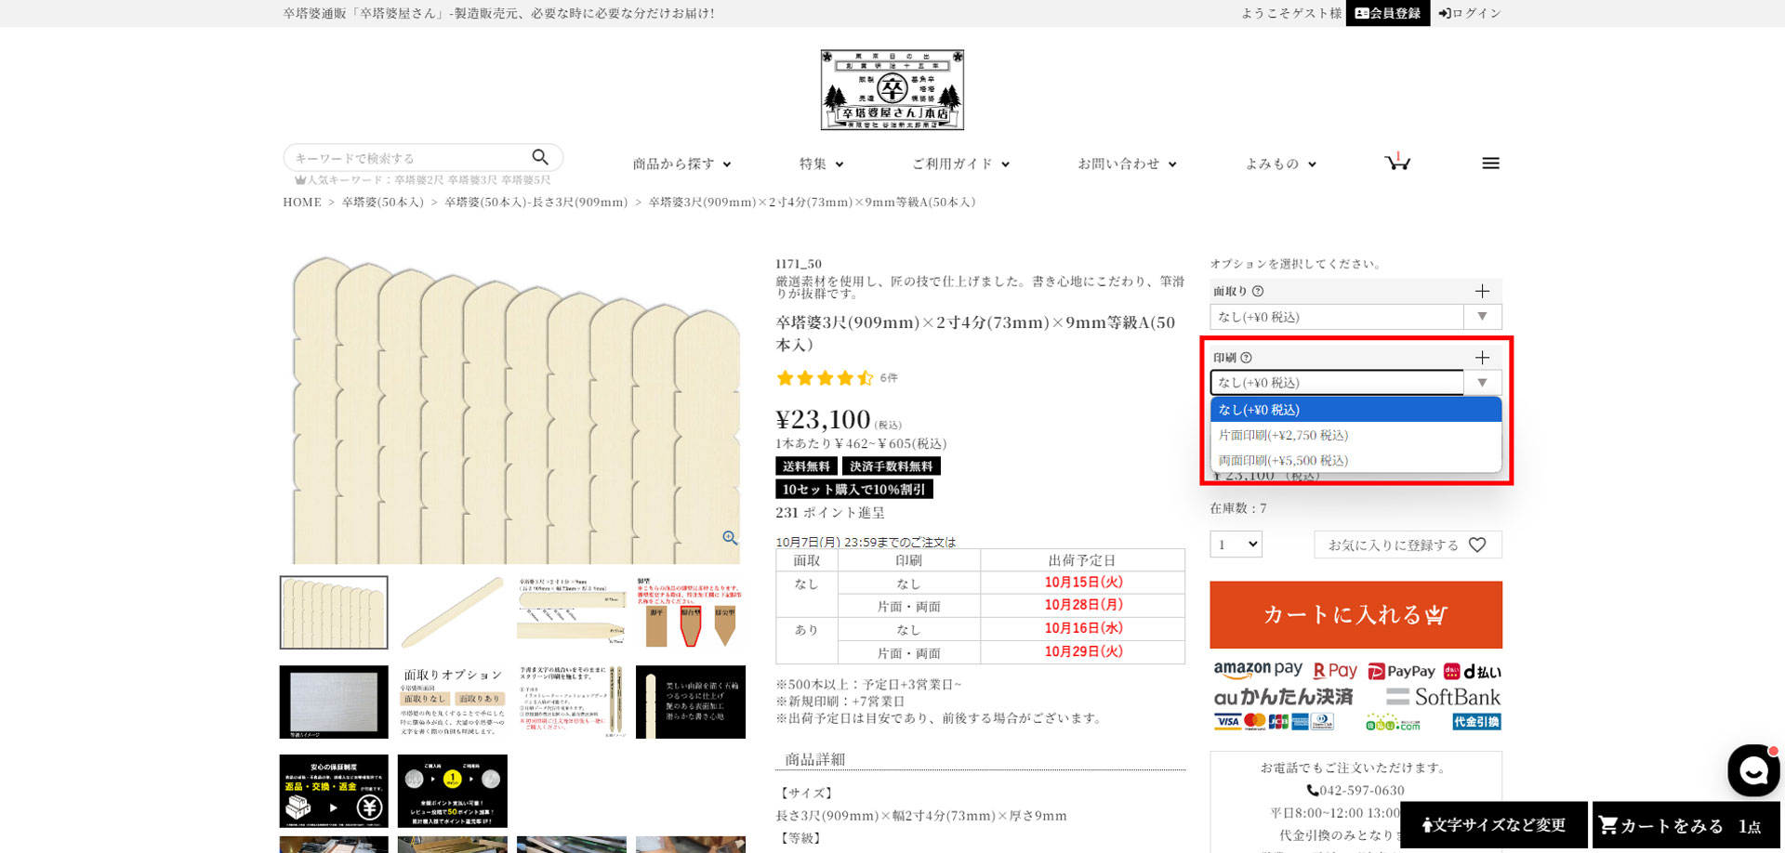
Task: Click お気に入りに登録する button
Action: pos(1408,545)
